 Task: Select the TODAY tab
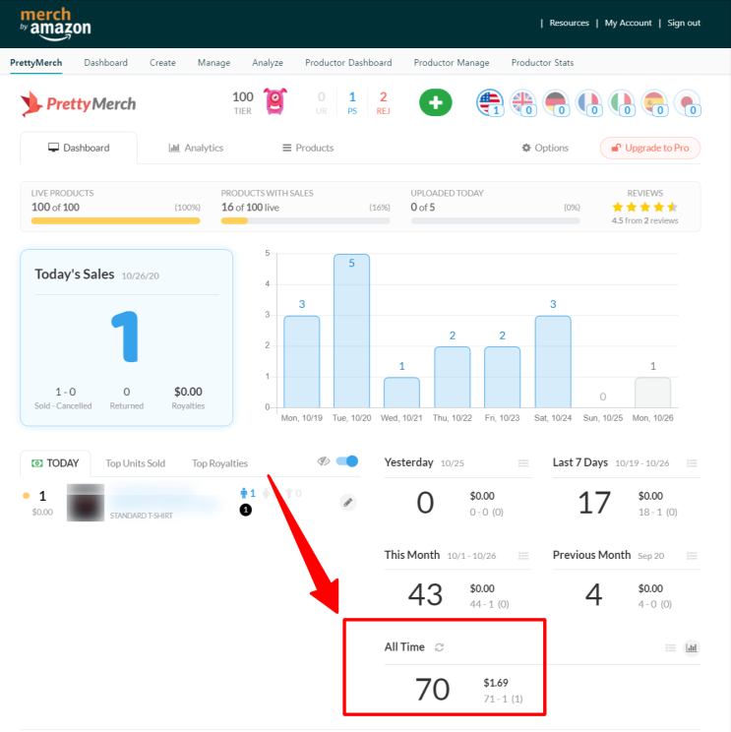tap(55, 463)
